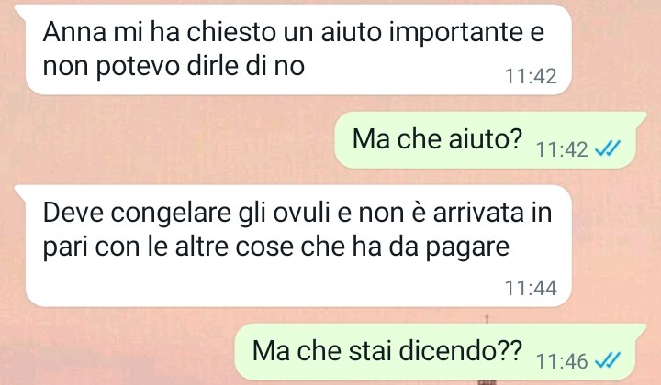
Task: Click the word "dicendo??" in last message
Action: (x=460, y=351)
